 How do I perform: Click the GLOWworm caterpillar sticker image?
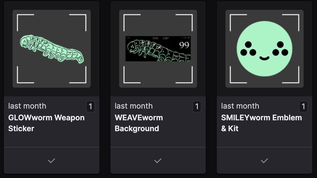52,49
